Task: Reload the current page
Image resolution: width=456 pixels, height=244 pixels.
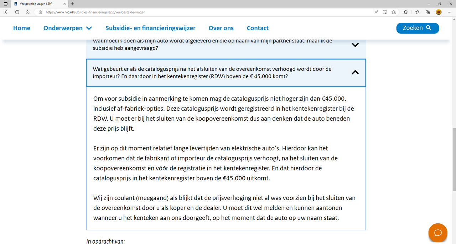Action: (x=17, y=12)
